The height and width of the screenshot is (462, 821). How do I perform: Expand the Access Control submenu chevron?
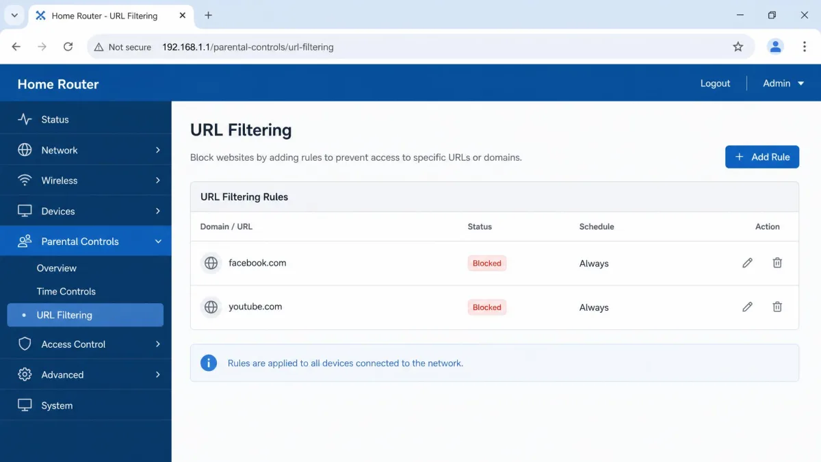tap(158, 344)
